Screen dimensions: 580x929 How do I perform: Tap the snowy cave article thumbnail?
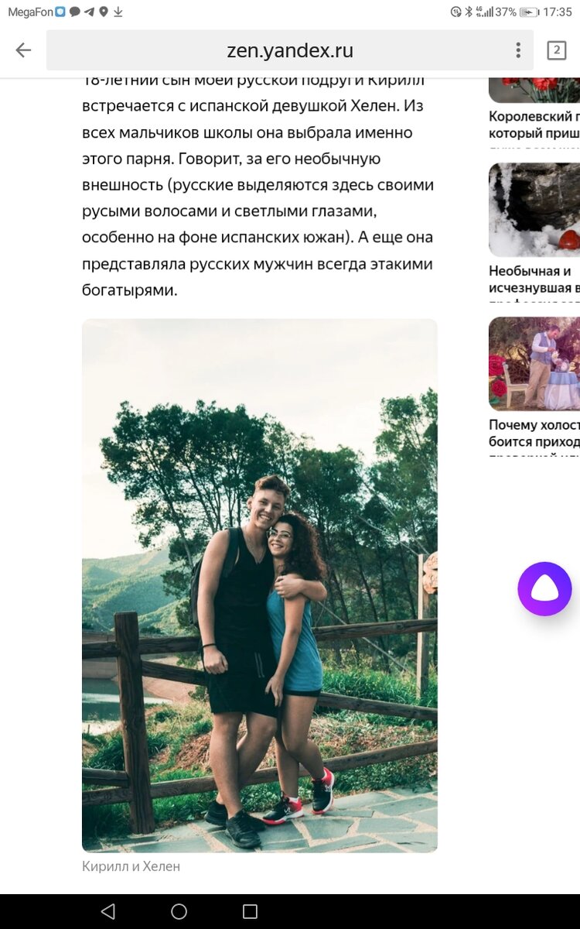[534, 209]
